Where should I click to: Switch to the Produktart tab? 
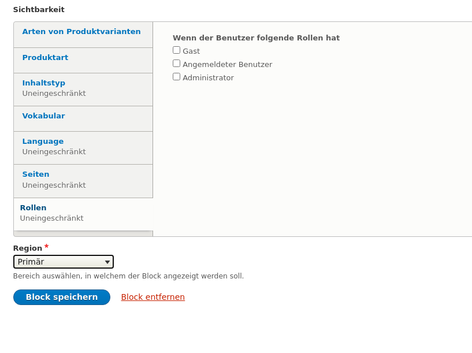click(x=45, y=58)
